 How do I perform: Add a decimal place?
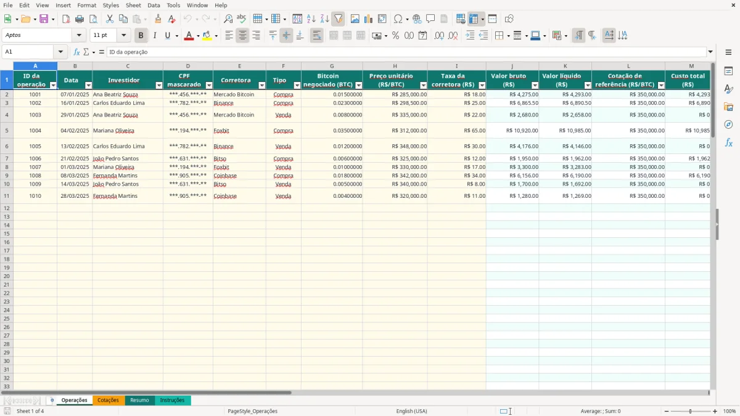point(439,36)
